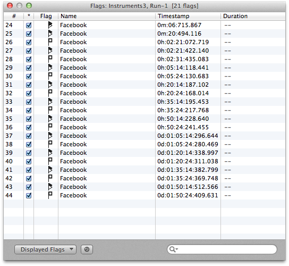Click the flag icon in row 30
289x266 pixels.
(50, 76)
